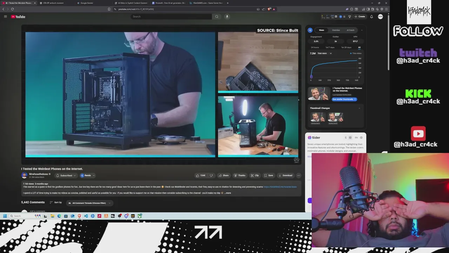Collapse the stats panel with the chevron
The image size is (449, 253).
[x=362, y=30]
